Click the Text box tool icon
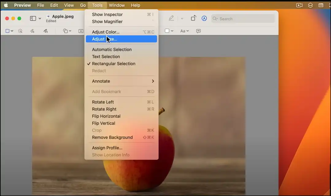The height and width of the screenshot is (196, 331). (x=81, y=31)
